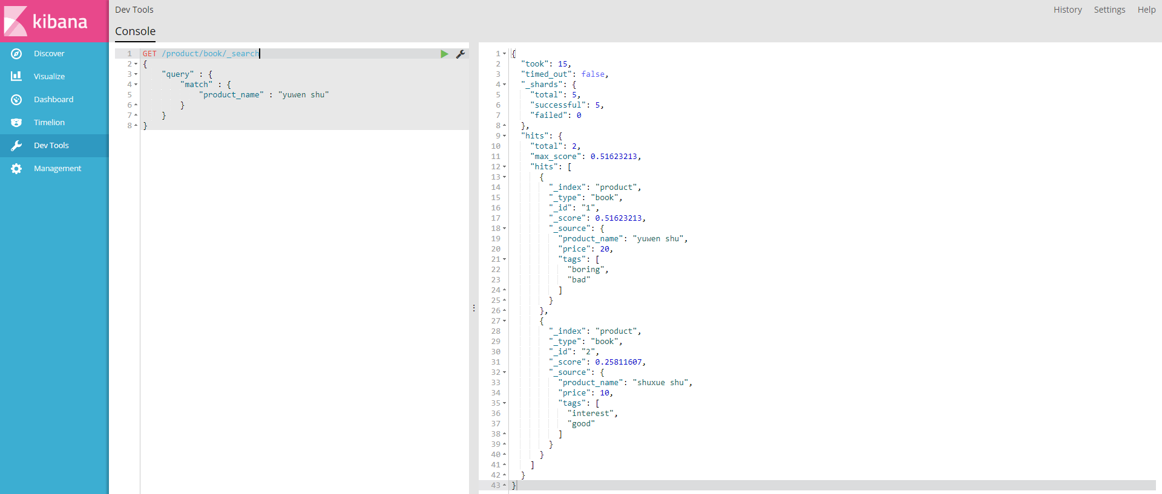Select Dev Tools label in sidebar
Viewport: 1162px width, 494px height.
point(51,146)
